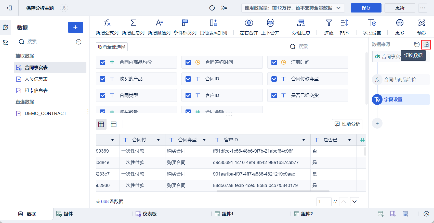
Task: Open the 是否已... column dropdown arrow
Action: [349, 140]
